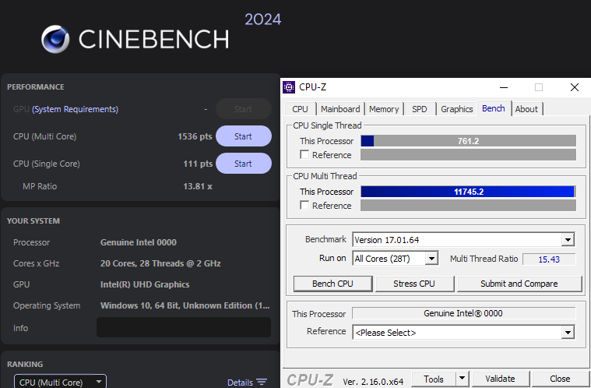Enable Reference checkbox under CPU Single Thread

(x=304, y=154)
